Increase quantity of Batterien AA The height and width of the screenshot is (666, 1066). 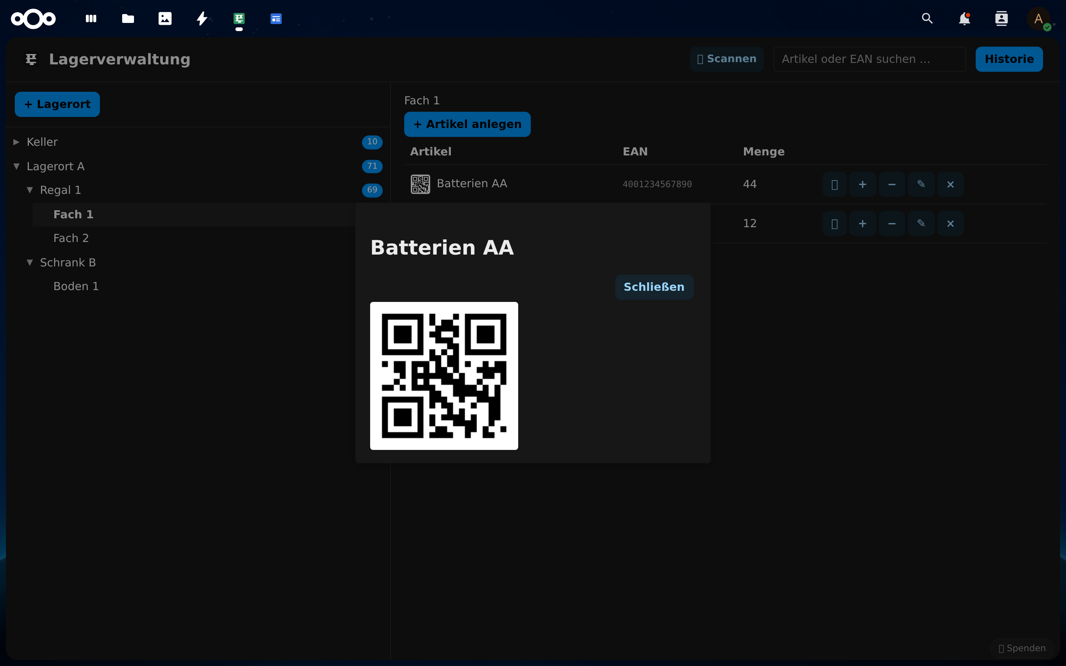pyautogui.click(x=862, y=184)
